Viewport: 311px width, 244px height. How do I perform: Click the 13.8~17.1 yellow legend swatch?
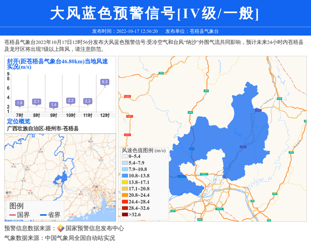[x=124, y=183]
